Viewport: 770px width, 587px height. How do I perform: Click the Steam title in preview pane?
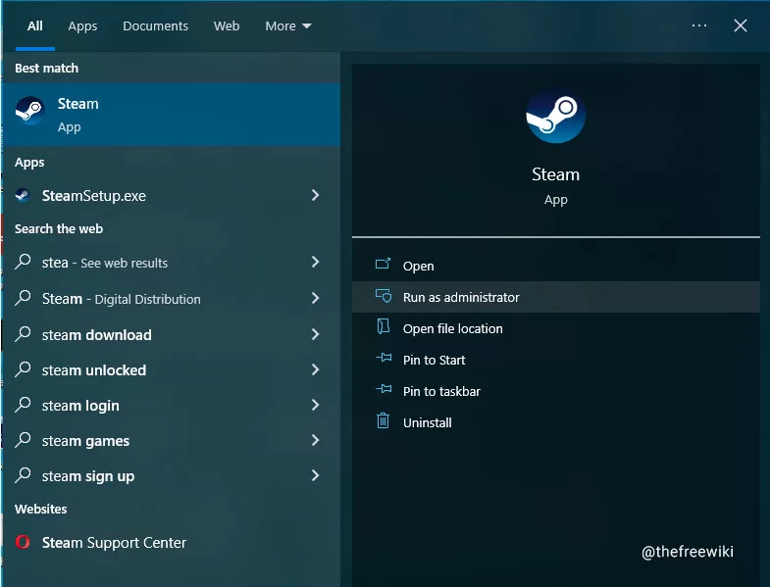[x=555, y=174]
